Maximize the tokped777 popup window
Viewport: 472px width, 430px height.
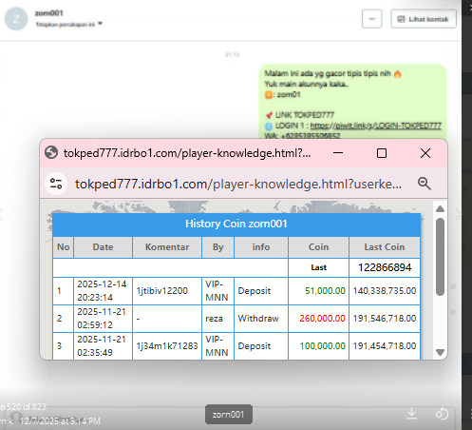click(x=382, y=153)
